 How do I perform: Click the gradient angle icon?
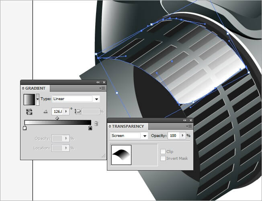pos(45,112)
